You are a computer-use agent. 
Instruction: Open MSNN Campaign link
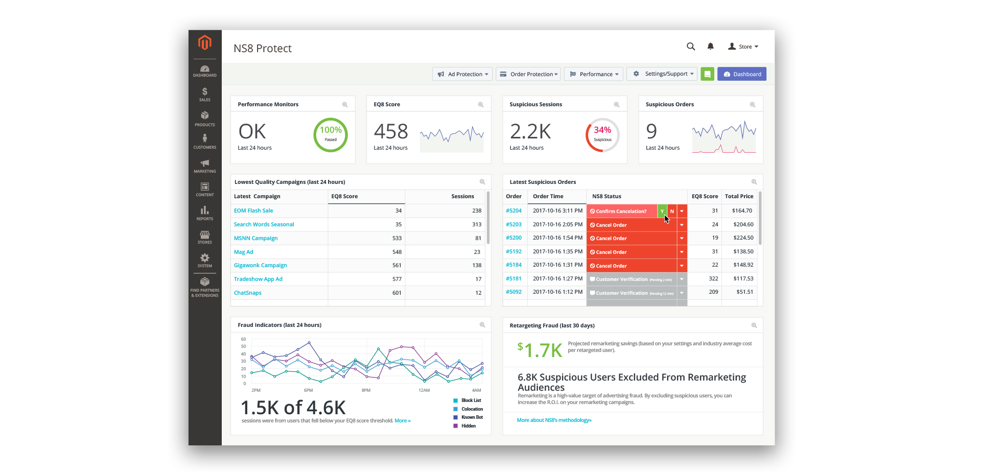tap(256, 238)
